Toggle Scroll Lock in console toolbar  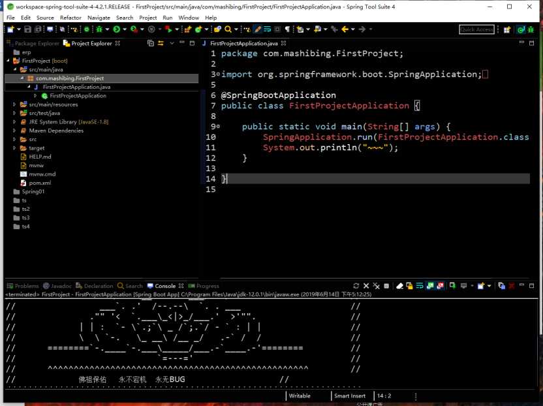(409, 286)
